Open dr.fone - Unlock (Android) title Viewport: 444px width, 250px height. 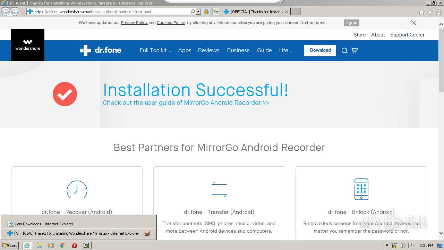click(x=361, y=212)
